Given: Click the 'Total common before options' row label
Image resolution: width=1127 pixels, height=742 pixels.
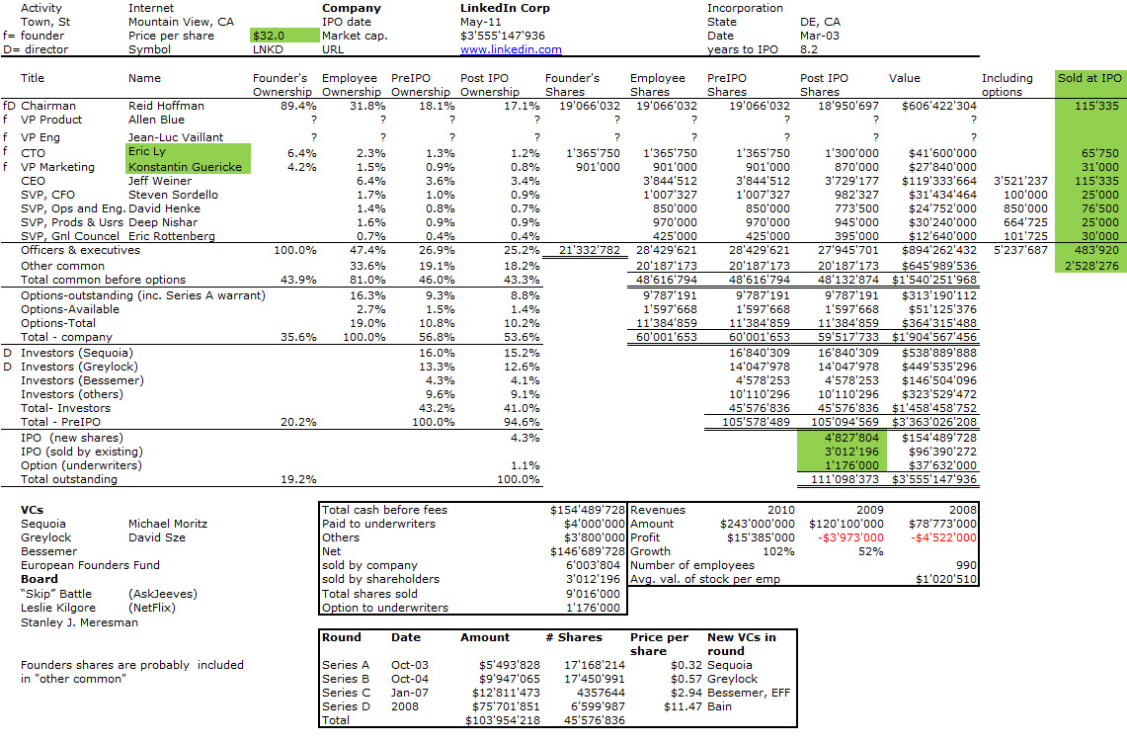Looking at the screenshot, I should pyautogui.click(x=103, y=280).
